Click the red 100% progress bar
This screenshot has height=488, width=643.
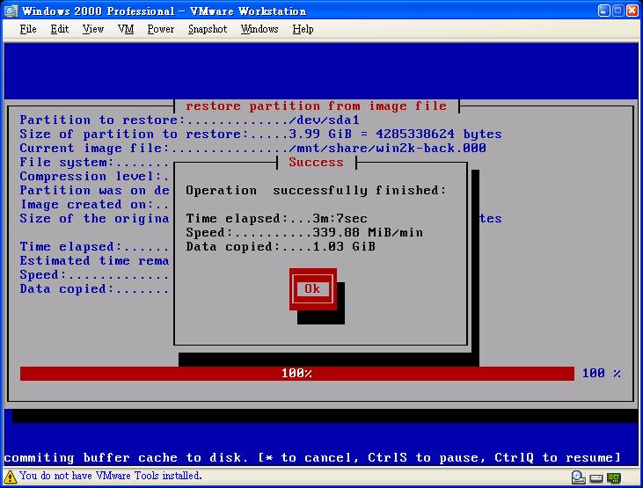[x=297, y=374]
